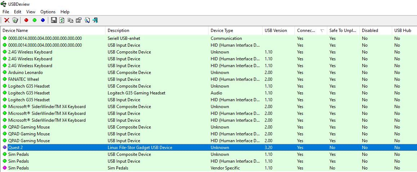Select the Sim Pedals Vendor Specific row
The width and height of the screenshot is (417, 172).
(x=18, y=168)
